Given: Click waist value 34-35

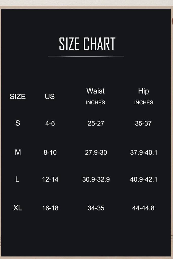Looking at the screenshot, I should (96, 208).
